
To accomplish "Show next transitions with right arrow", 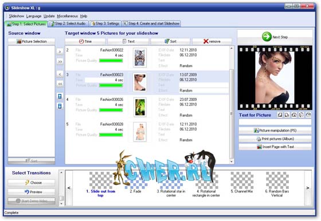I will [308, 188].
